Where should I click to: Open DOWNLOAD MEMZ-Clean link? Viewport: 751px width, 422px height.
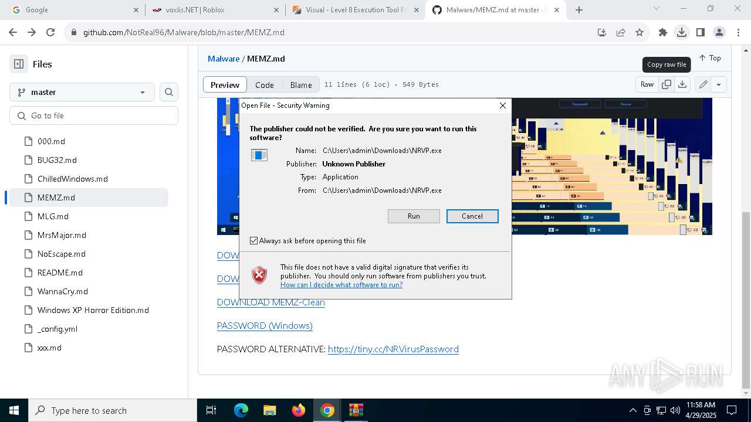click(270, 302)
